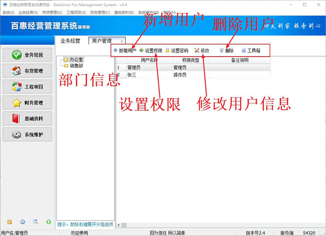This screenshot has height=236, width=326.
Task: Open the 基础资料(B) menu
Action: coord(124,13)
